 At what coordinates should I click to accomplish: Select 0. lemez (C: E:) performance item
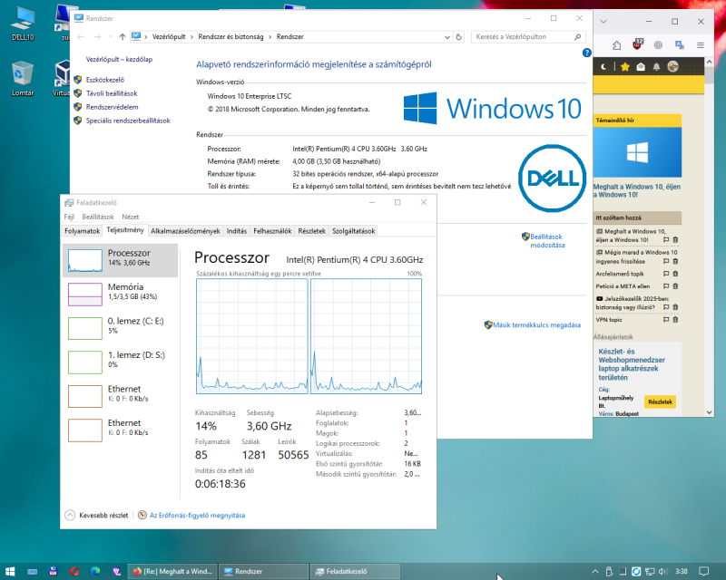tap(121, 328)
